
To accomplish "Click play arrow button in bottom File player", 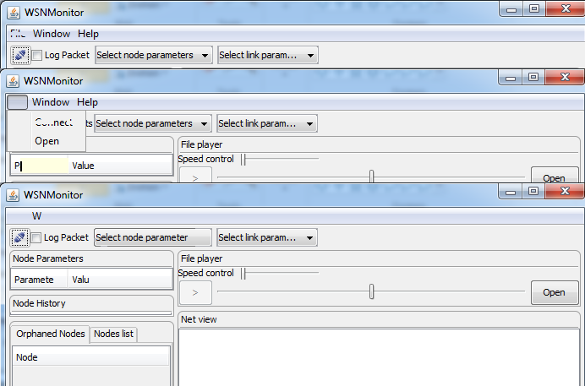I will click(196, 293).
